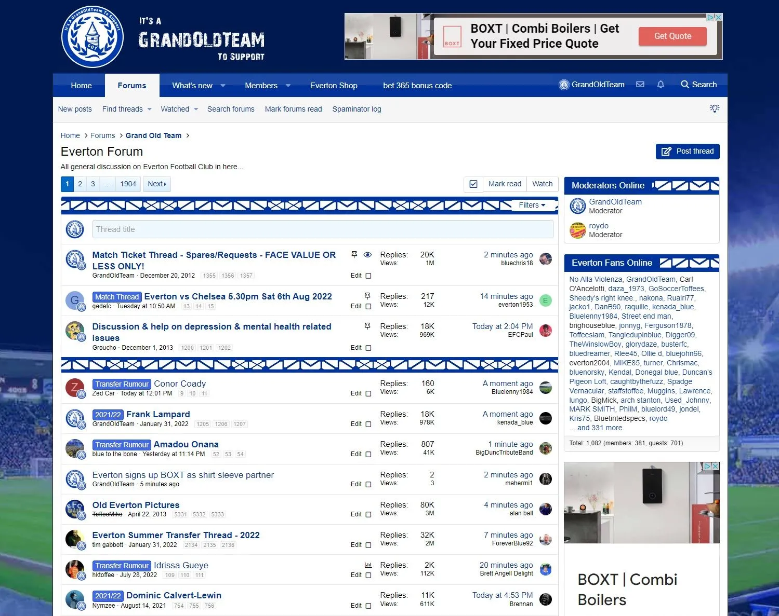Open gedefc's avatar on Chelsea match thread
The width and height of the screenshot is (779, 616).
(75, 300)
